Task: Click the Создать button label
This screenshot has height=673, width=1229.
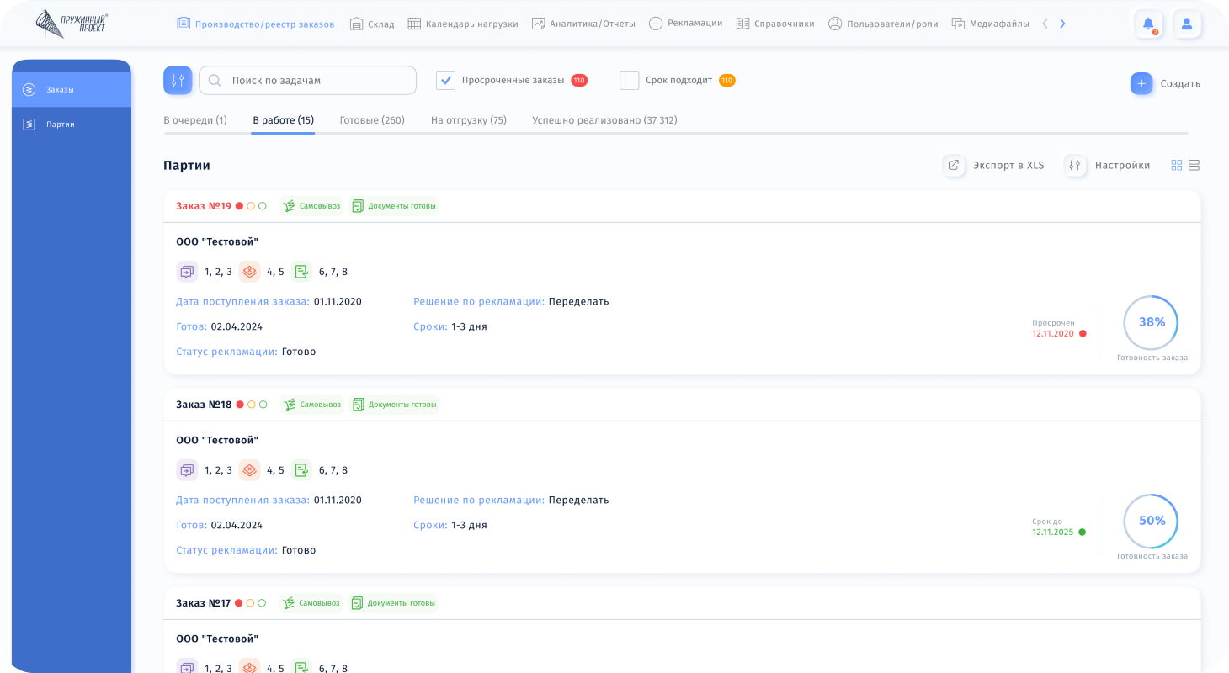Action: click(1180, 84)
